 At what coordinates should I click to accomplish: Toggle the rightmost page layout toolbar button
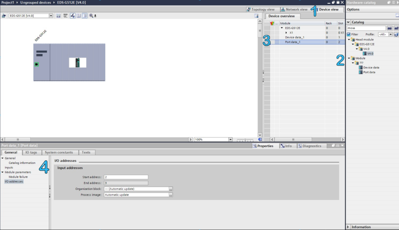point(85,16)
